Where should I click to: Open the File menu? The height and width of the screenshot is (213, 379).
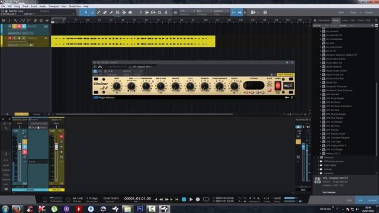point(3,7)
